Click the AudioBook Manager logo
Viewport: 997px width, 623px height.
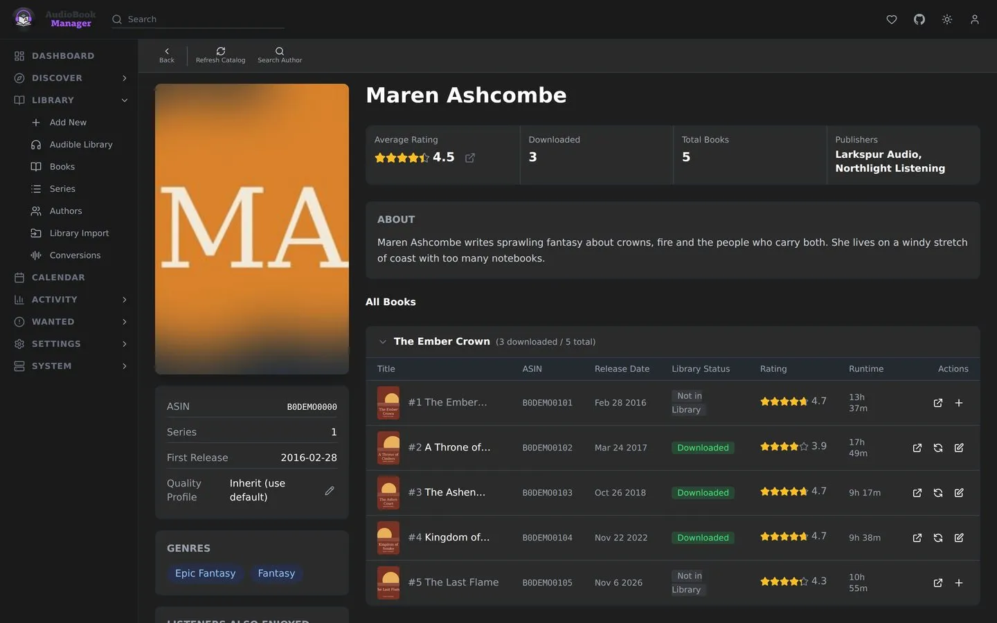coord(53,19)
